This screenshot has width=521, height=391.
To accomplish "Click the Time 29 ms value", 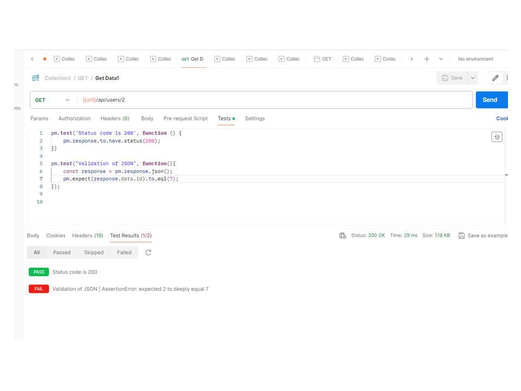I will pyautogui.click(x=411, y=235).
